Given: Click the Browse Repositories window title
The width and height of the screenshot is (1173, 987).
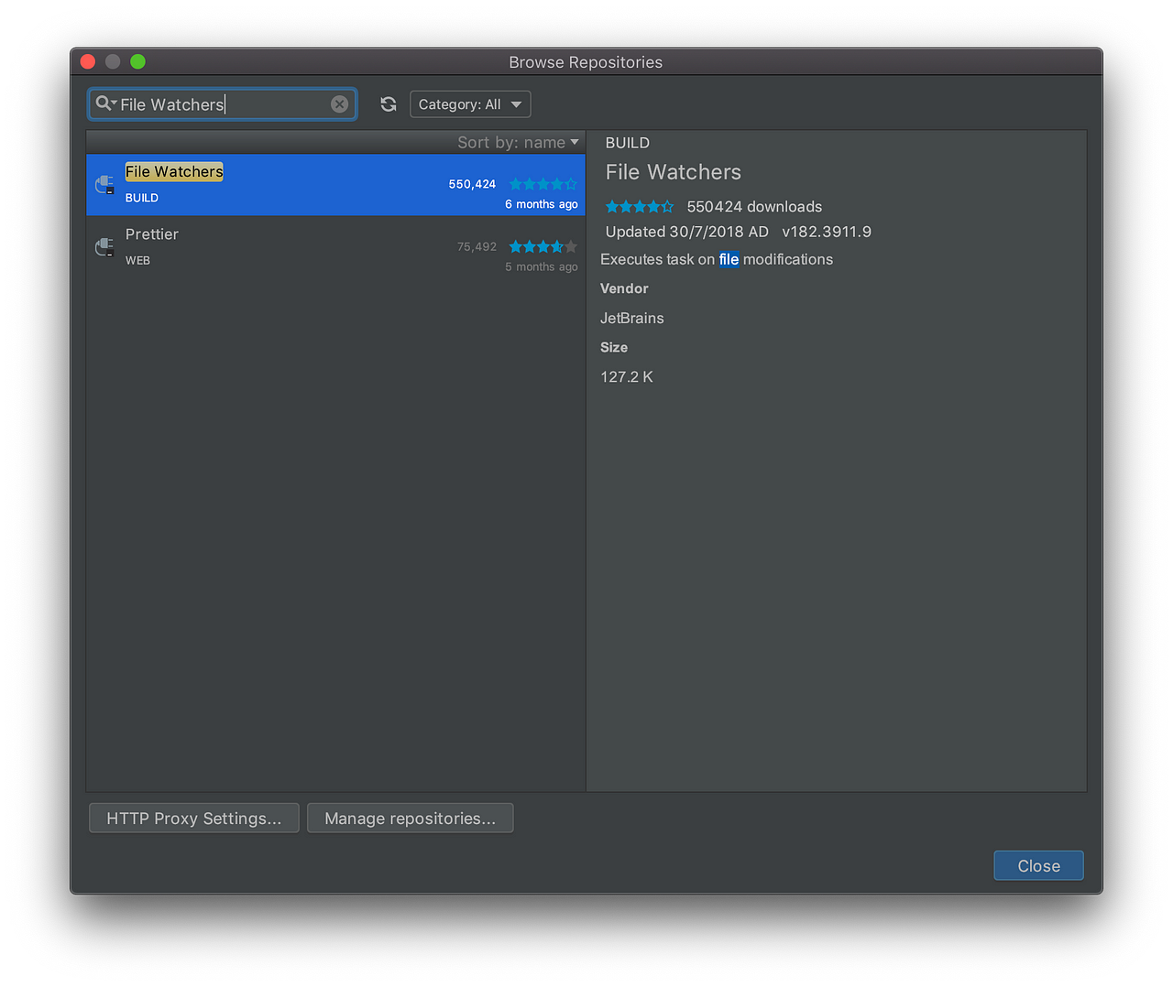Looking at the screenshot, I should tap(586, 62).
